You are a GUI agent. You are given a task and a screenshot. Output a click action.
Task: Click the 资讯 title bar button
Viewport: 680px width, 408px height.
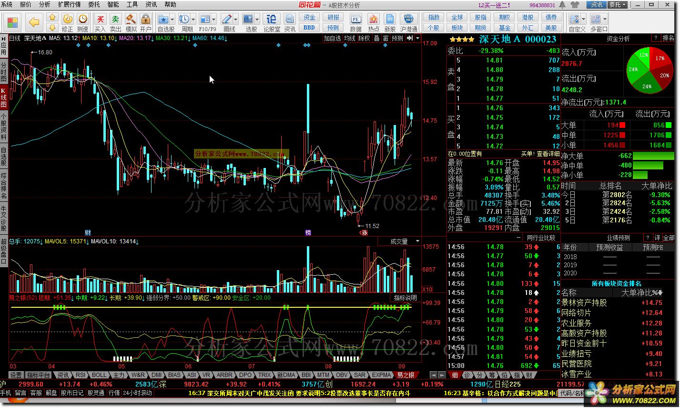tap(597, 5)
